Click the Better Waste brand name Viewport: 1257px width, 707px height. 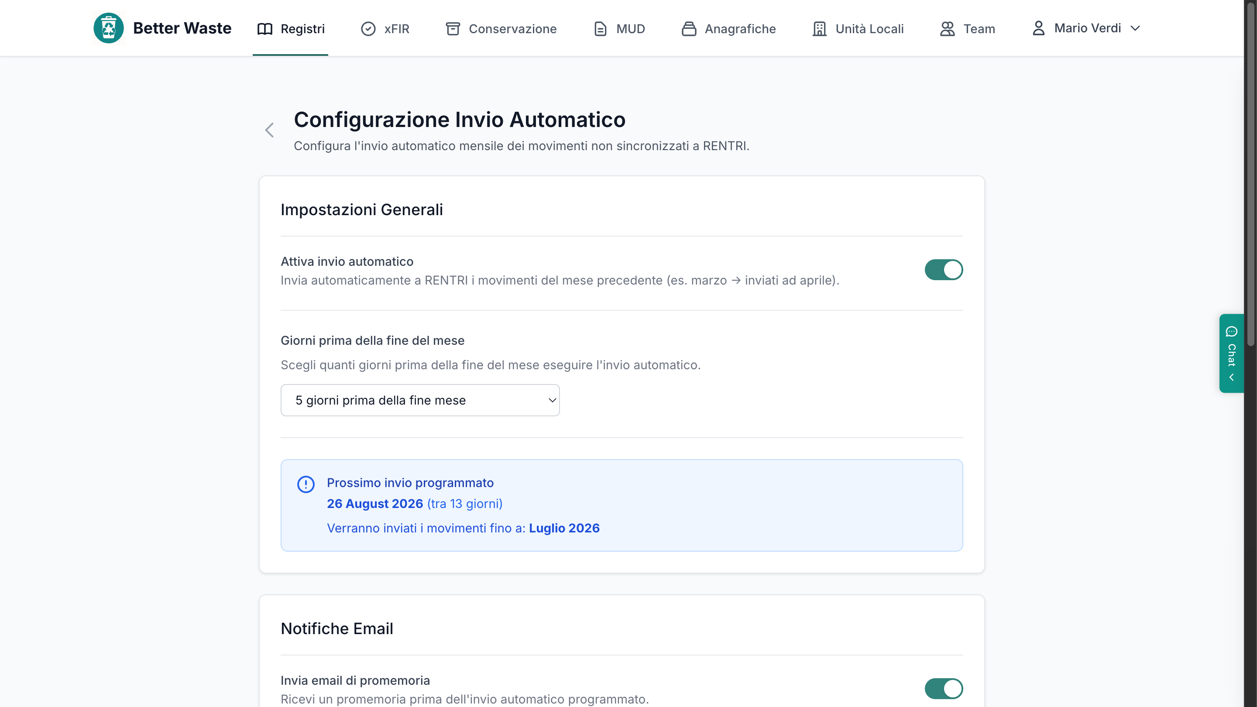182,28
